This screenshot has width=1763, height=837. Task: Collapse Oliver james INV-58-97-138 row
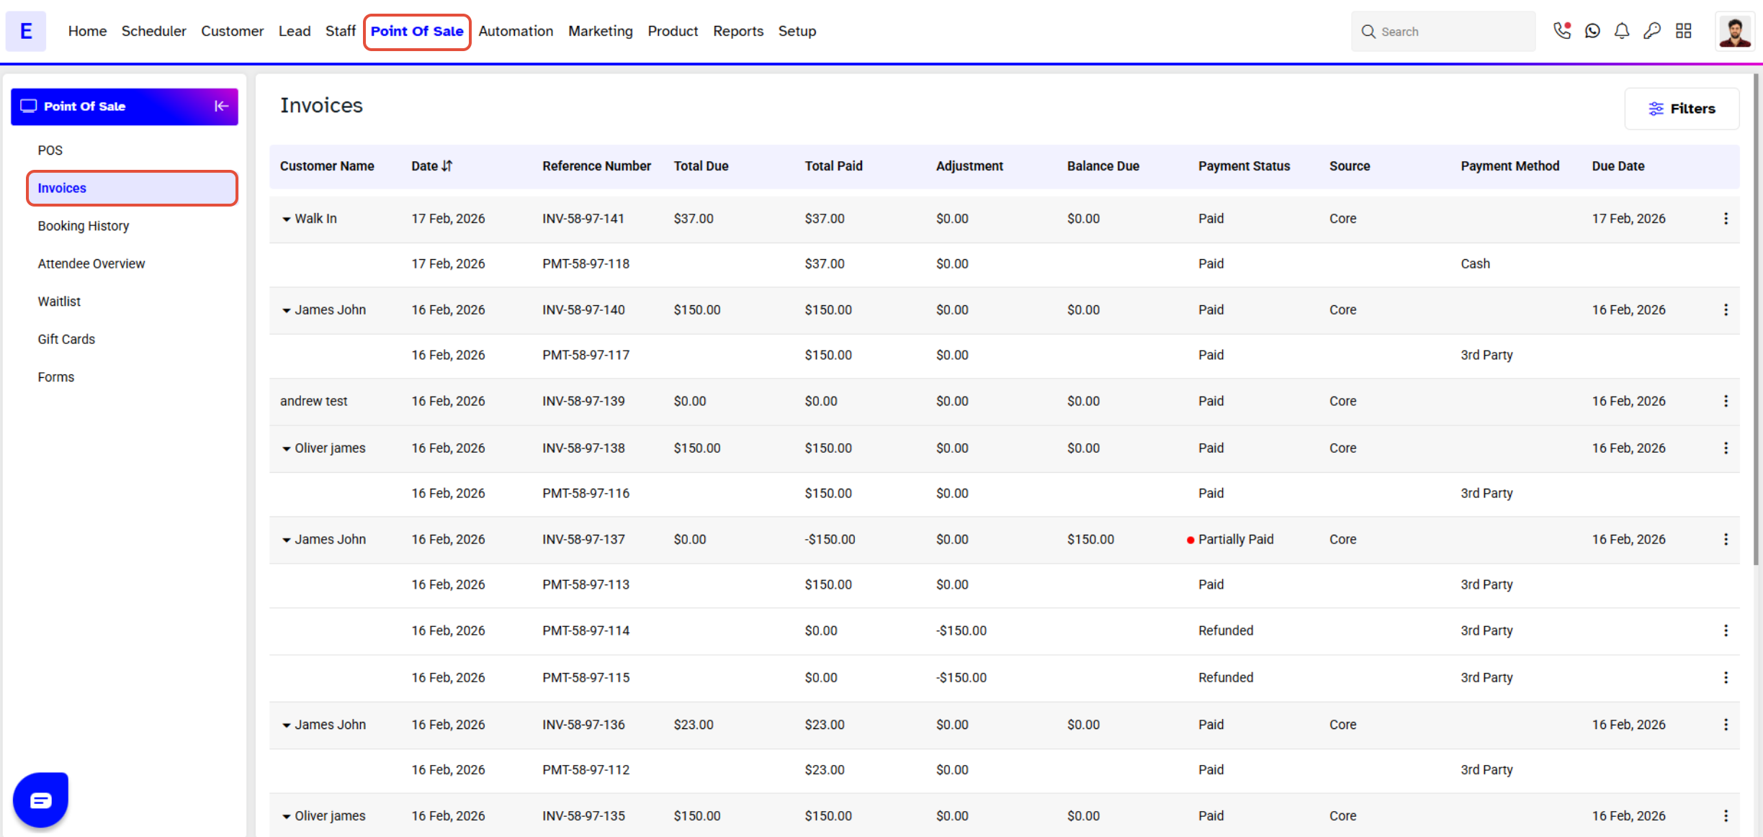click(x=286, y=448)
